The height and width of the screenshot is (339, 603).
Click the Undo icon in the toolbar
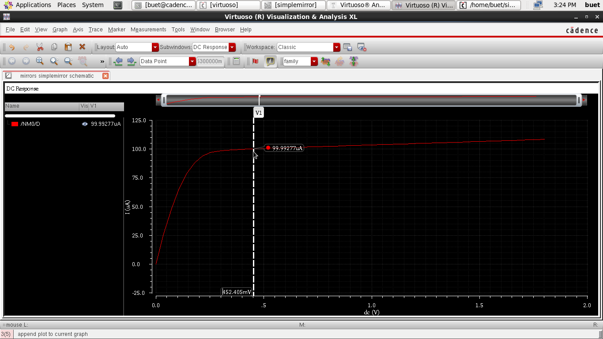tap(12, 47)
